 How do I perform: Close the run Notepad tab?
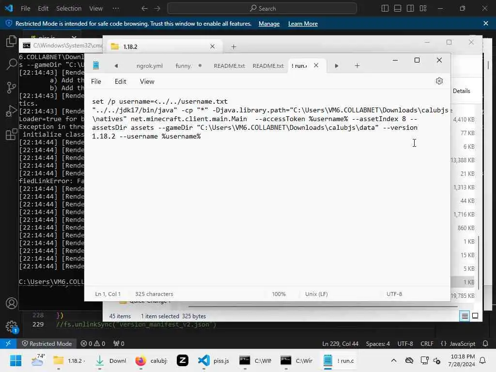point(316,65)
